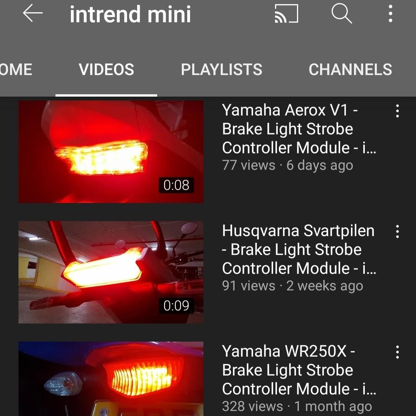
Task: Tap the back arrow icon
Action: pos(33,13)
